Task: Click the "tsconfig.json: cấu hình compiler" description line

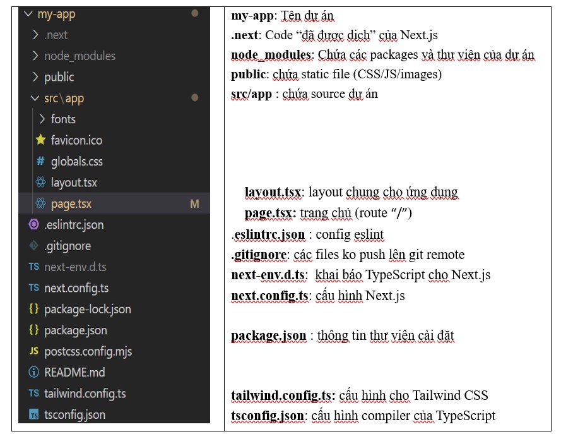Action: point(363,416)
